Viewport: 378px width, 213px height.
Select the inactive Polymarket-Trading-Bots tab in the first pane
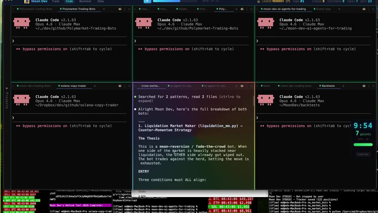click(34, 9)
